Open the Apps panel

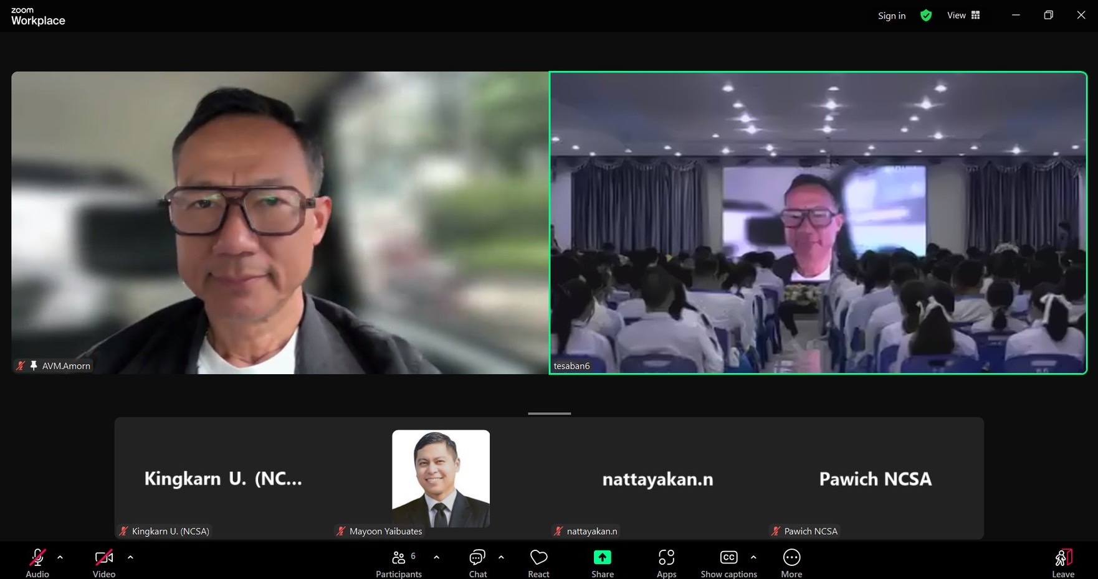(666, 563)
